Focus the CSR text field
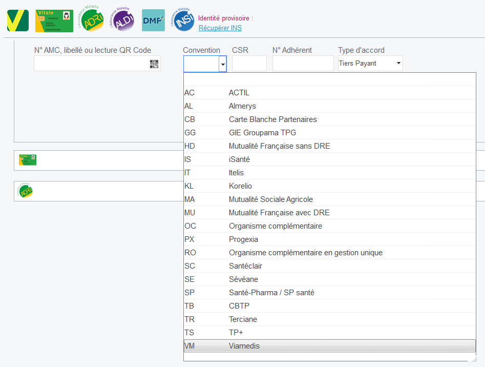 coord(249,64)
